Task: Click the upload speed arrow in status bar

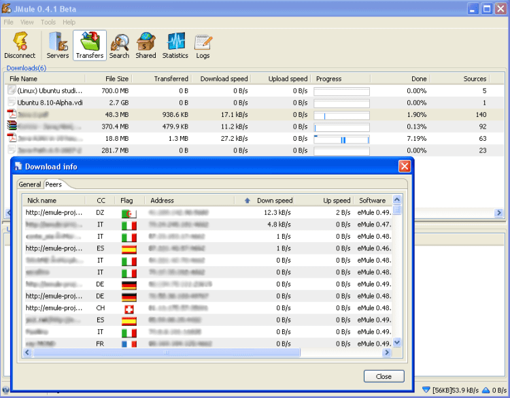Action: pyautogui.click(x=486, y=390)
